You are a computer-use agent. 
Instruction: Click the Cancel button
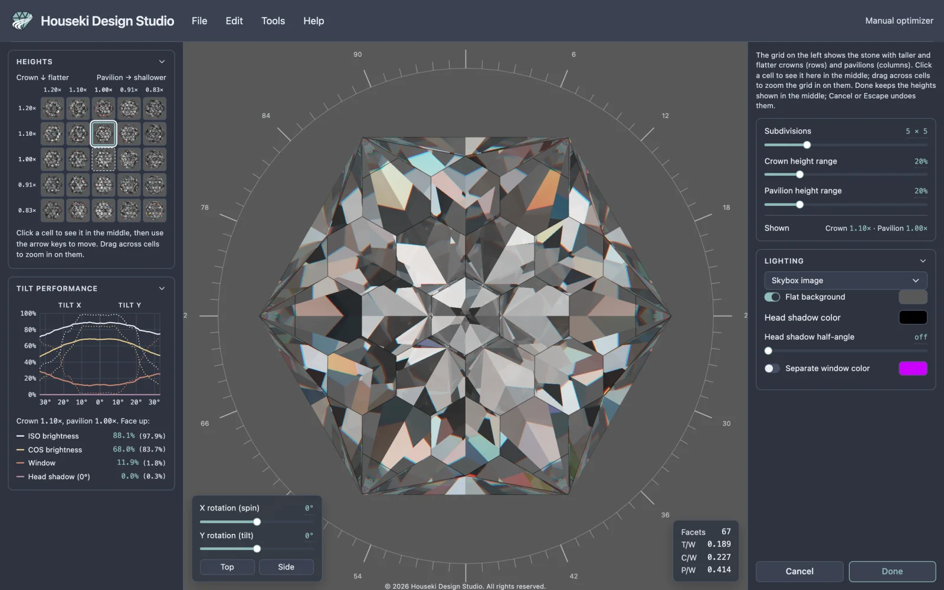tap(799, 571)
